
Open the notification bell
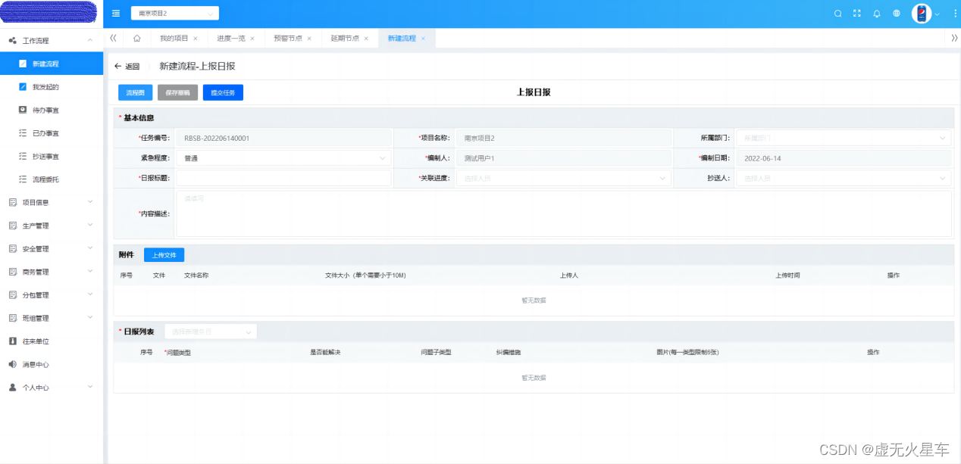click(x=877, y=13)
